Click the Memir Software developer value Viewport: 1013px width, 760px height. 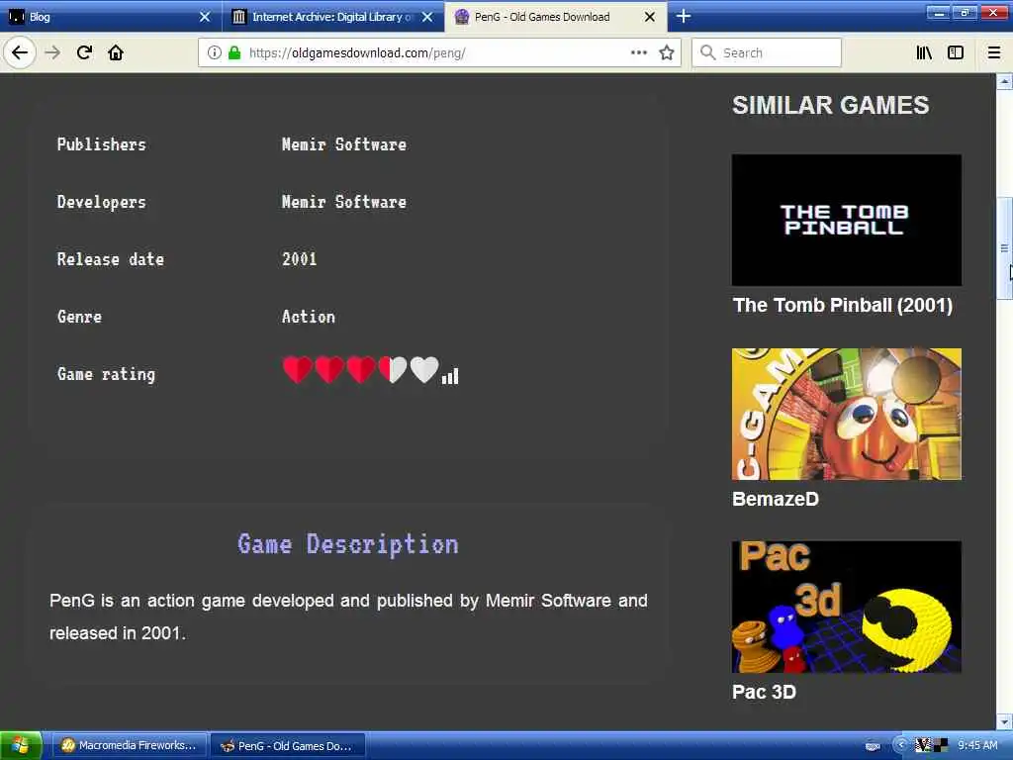(x=343, y=202)
